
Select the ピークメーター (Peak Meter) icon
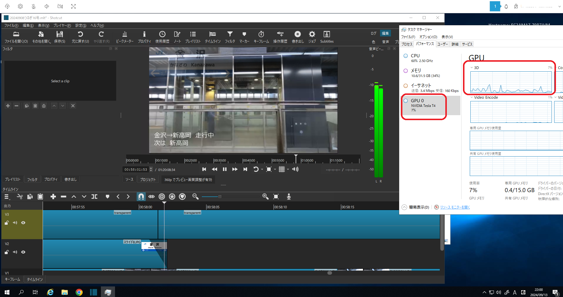[124, 37]
